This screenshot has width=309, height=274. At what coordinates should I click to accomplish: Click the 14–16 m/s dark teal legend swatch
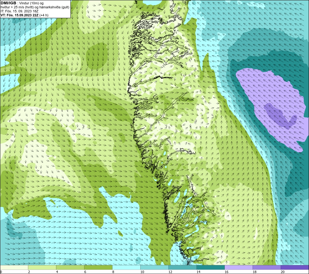(x=210, y=267)
